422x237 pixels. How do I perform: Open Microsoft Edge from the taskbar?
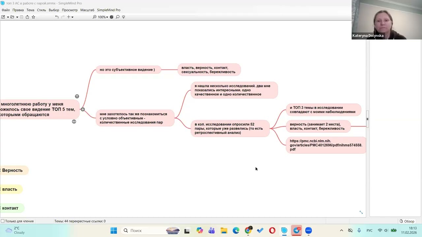236,230
